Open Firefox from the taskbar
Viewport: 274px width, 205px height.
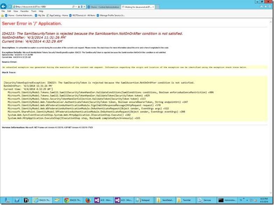88,200
